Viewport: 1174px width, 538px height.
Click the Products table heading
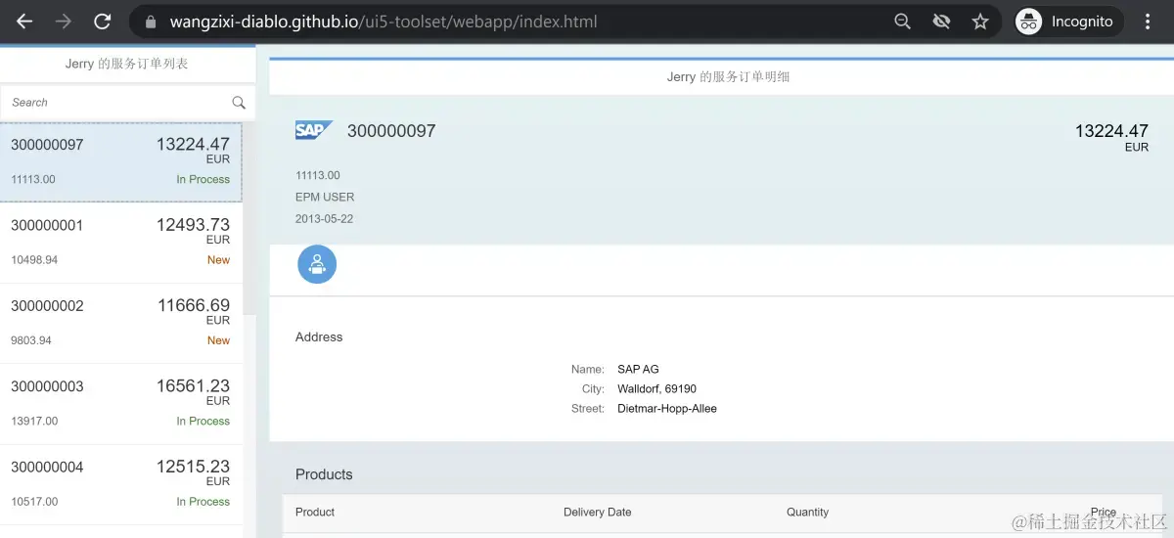[x=324, y=474]
